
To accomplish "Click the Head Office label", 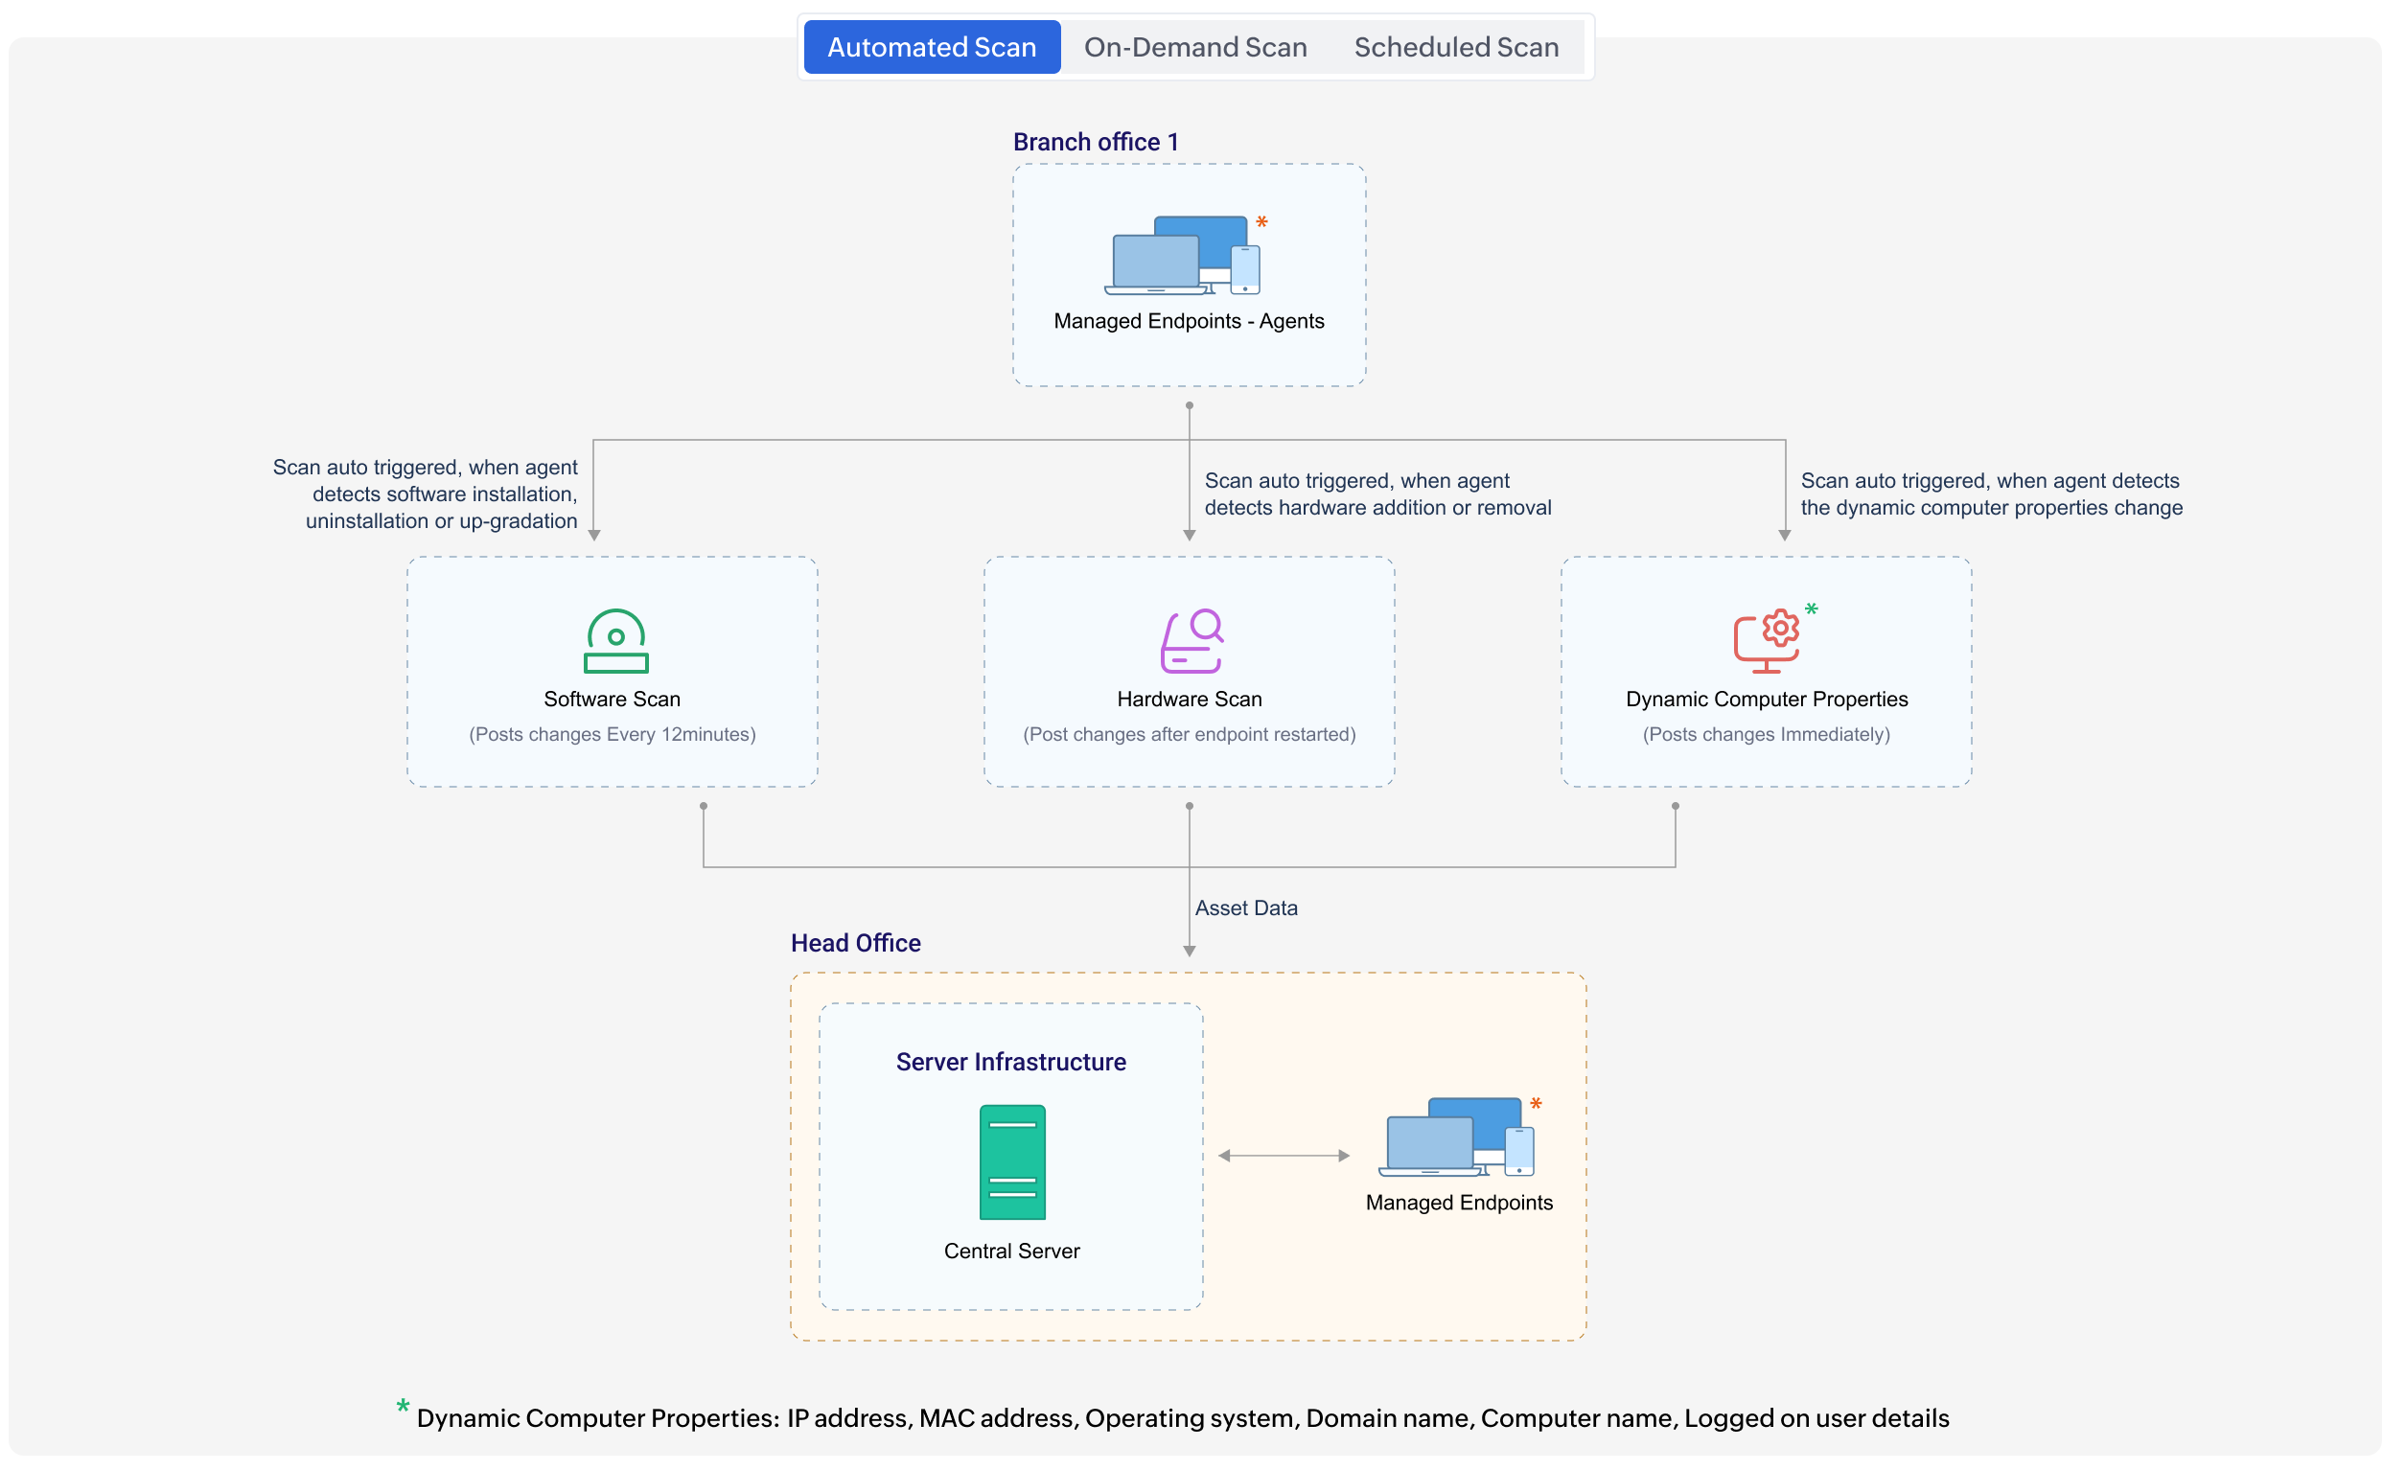I will click(855, 943).
